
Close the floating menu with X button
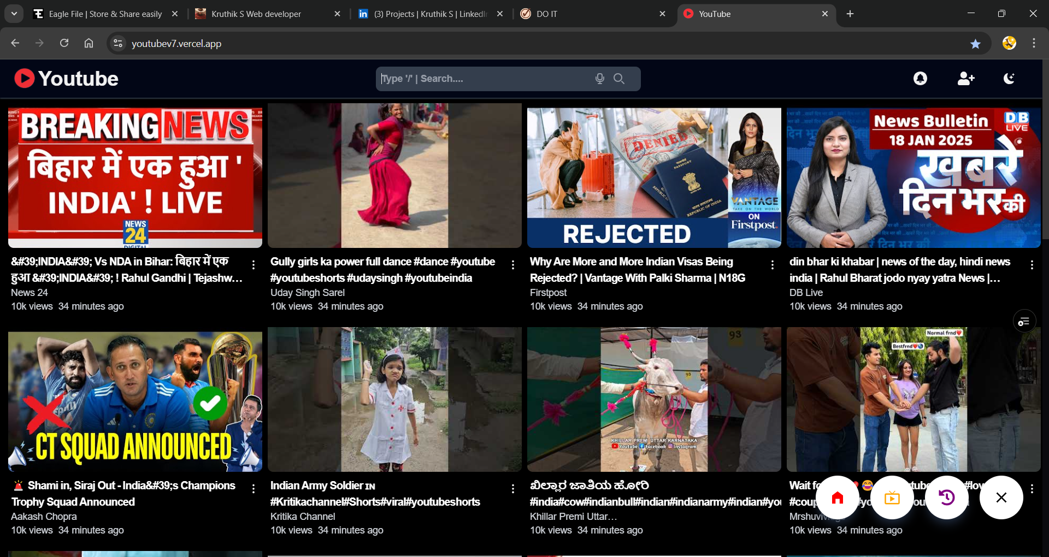click(1001, 497)
